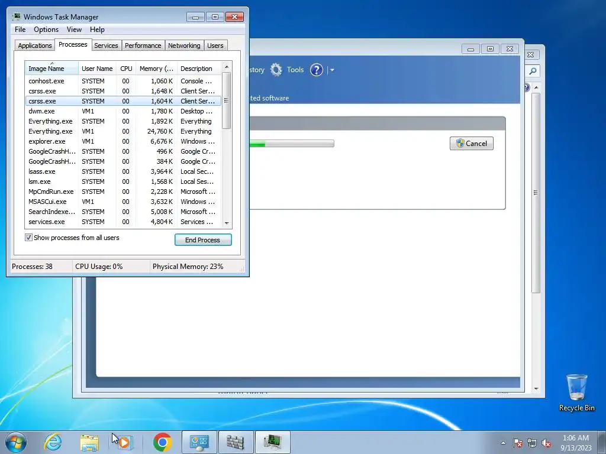Open the Windows Start menu orb
The height and width of the screenshot is (454, 606).
point(16,442)
